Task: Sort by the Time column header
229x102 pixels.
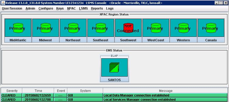Action: point(38,91)
